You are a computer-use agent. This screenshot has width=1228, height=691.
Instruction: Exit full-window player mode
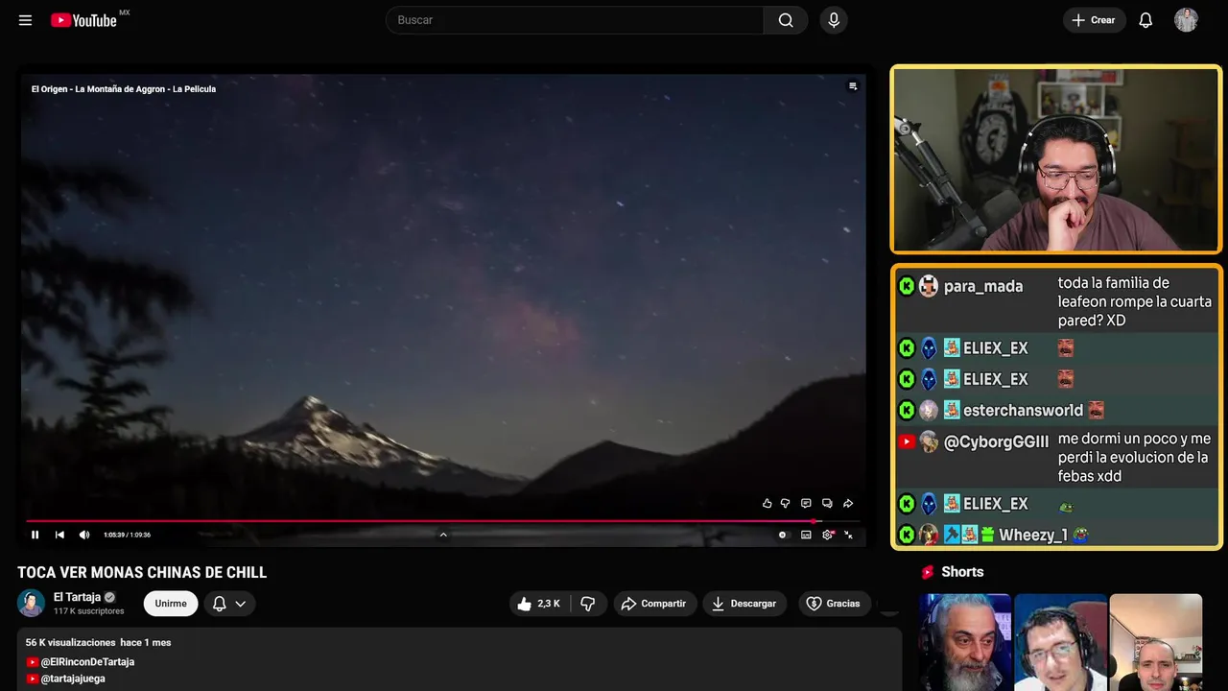click(x=848, y=535)
